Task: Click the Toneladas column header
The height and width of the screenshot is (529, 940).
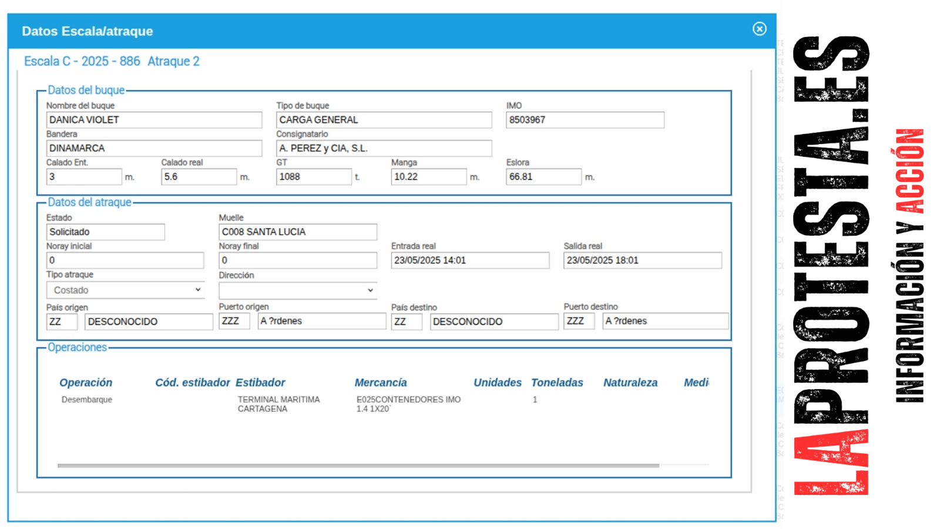Action: point(557,383)
